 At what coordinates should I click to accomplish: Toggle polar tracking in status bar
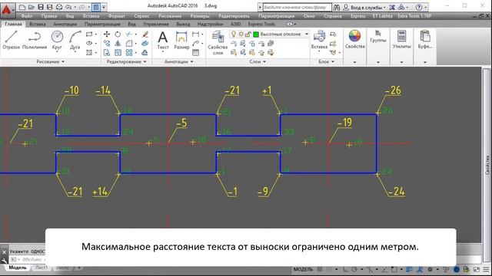tap(354, 269)
